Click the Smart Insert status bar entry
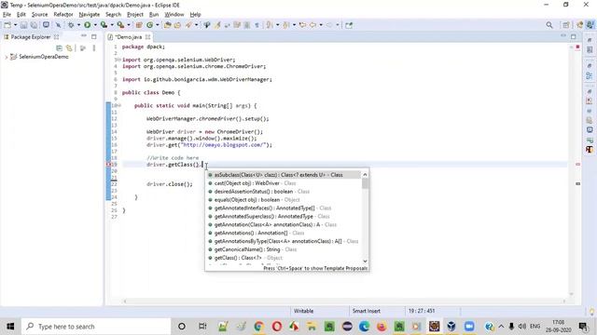This screenshot has width=597, height=335. [367, 311]
